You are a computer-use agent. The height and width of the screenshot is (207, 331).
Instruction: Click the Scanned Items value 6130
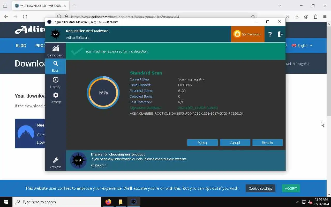(x=182, y=91)
